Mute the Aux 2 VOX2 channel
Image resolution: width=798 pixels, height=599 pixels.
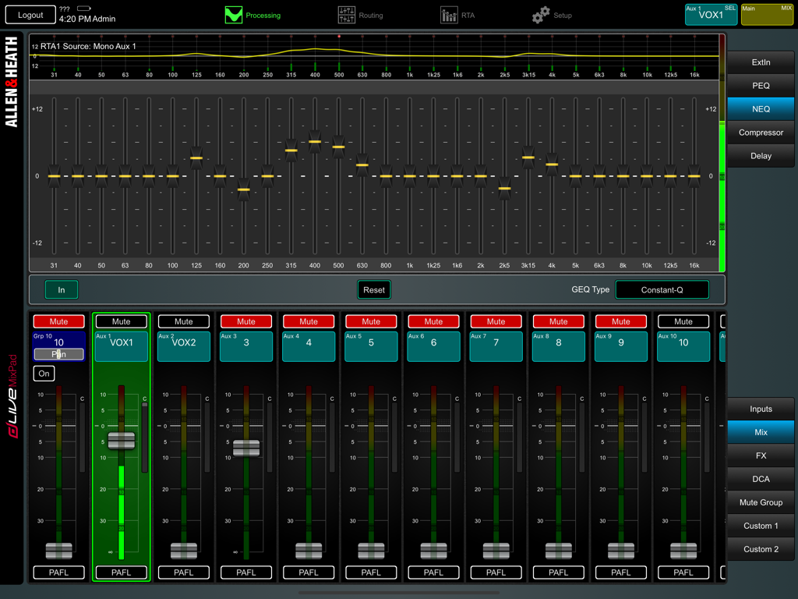[x=183, y=321]
